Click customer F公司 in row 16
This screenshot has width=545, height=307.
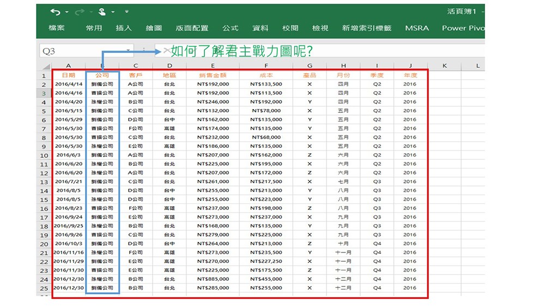click(136, 208)
